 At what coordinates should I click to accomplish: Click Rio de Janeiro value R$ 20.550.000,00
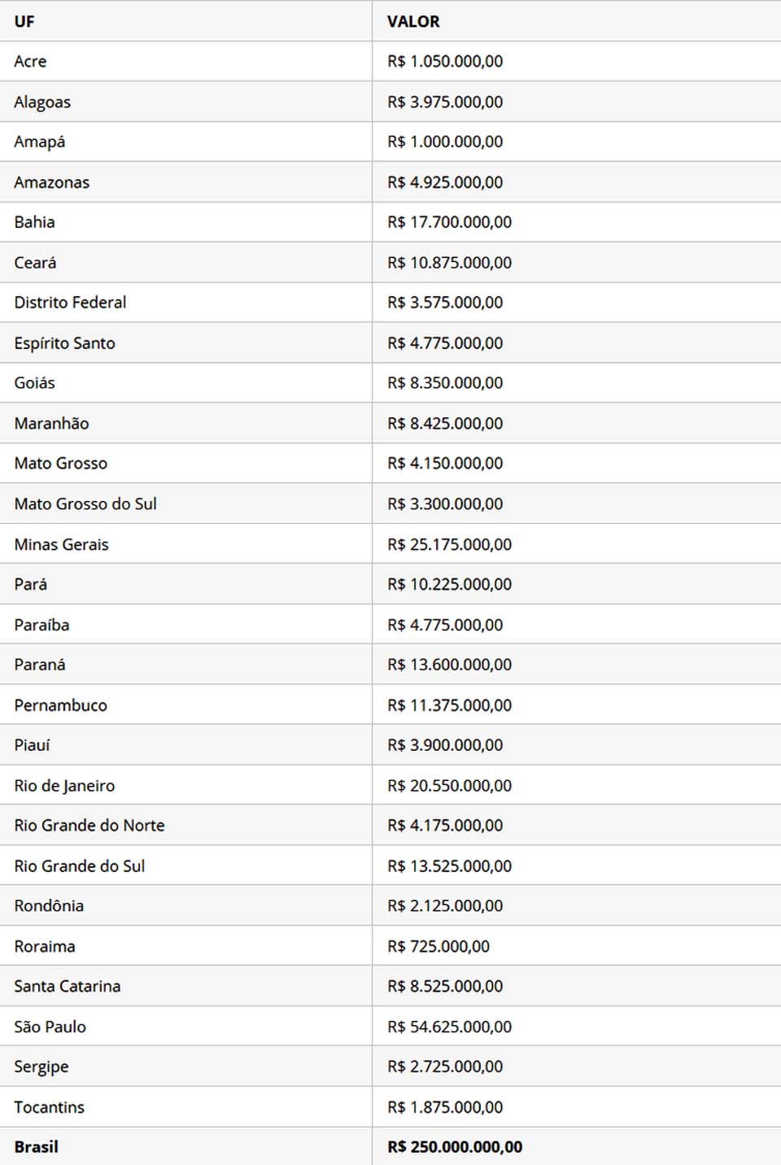pos(449,786)
